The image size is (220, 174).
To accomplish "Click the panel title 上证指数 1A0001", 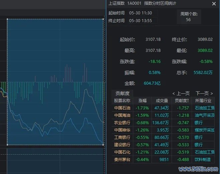I will [125, 3].
